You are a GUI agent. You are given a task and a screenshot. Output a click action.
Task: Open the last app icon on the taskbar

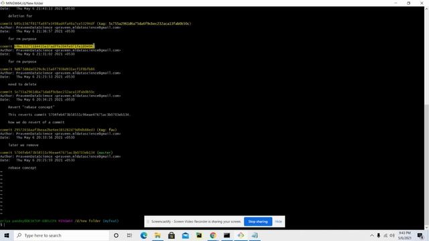255,235
